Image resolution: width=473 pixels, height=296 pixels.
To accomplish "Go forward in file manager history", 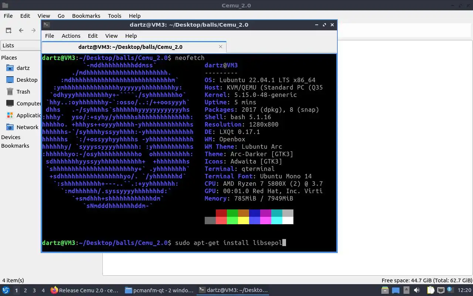I will (34, 30).
